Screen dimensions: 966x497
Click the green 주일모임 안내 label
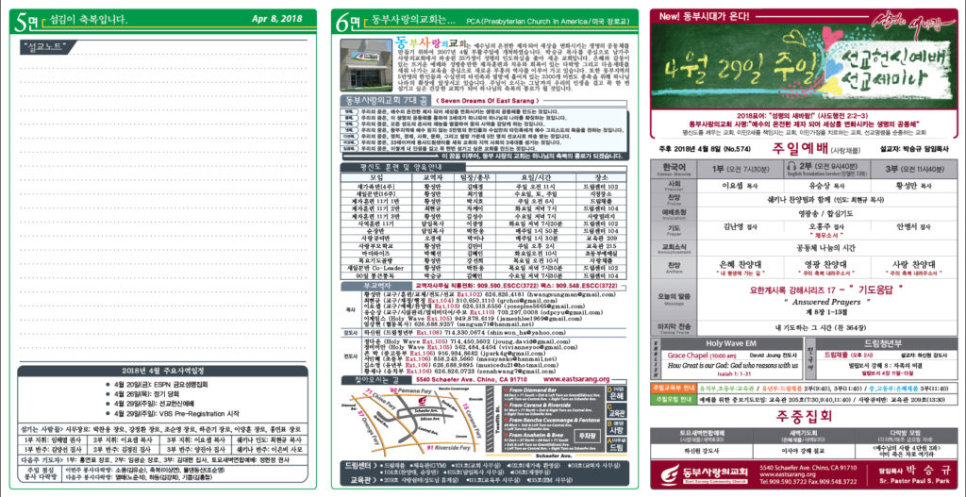tap(673, 399)
